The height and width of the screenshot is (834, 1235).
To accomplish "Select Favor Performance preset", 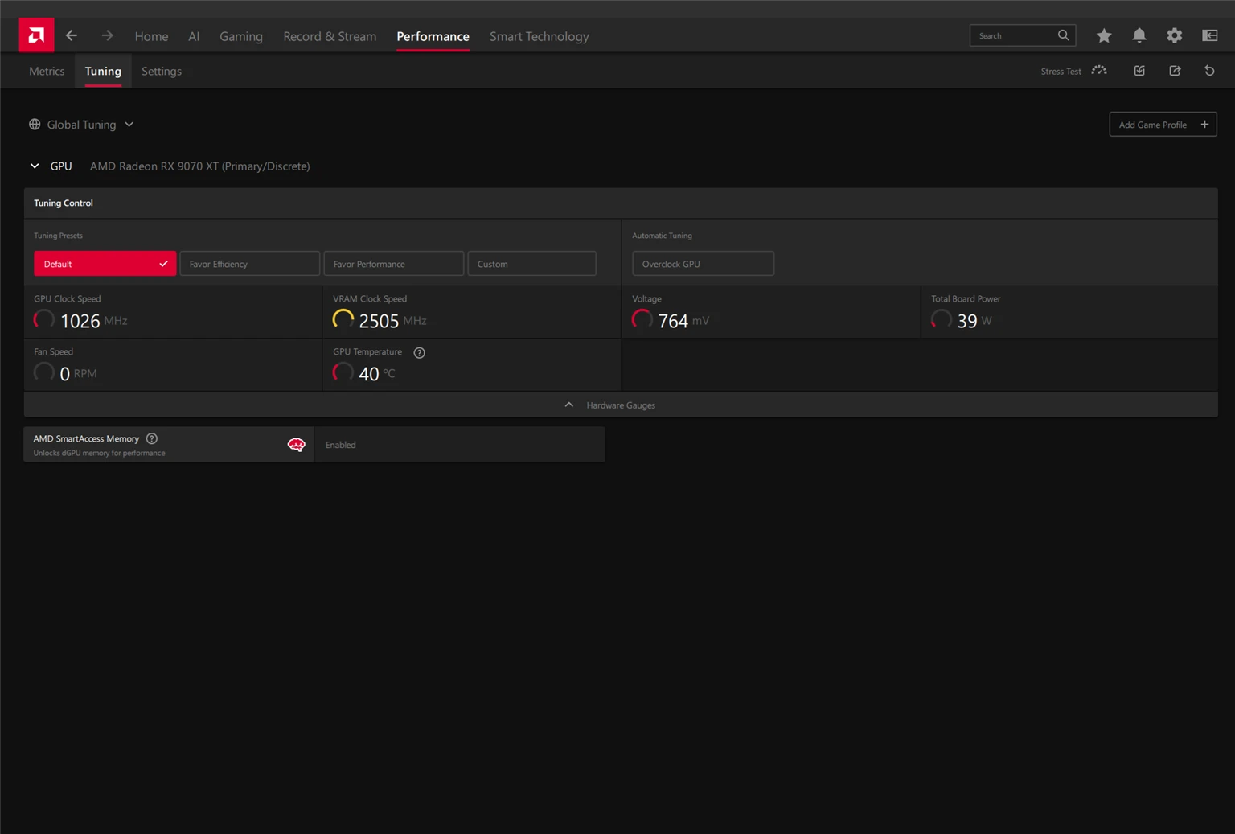I will point(393,264).
